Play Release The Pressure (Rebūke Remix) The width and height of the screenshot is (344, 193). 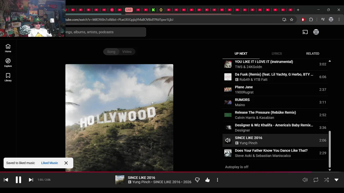point(275,115)
